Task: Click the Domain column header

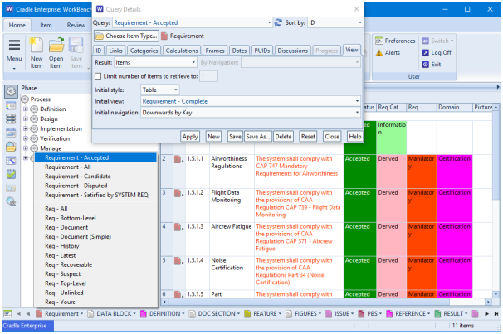Action: tap(454, 107)
